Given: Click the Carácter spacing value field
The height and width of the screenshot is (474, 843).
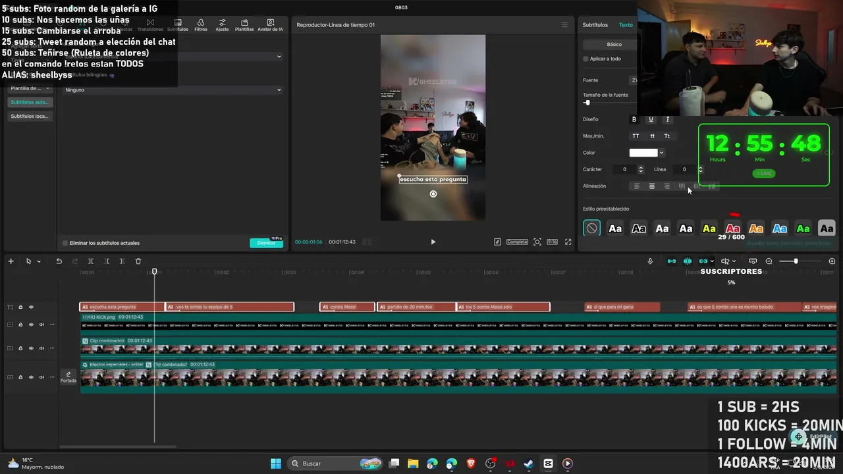Looking at the screenshot, I should pyautogui.click(x=624, y=169).
